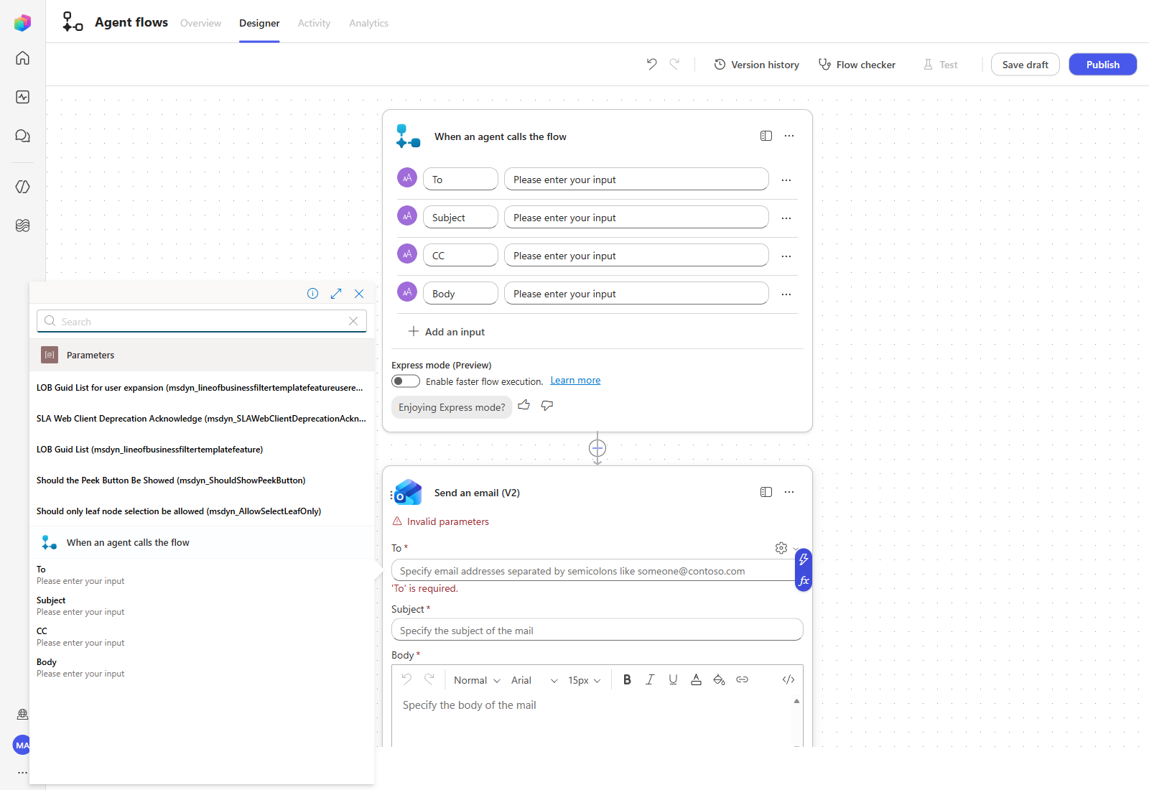Image resolution: width=1149 pixels, height=790 pixels.
Task: Click the info icon in dynamic content panel
Action: 312,293
